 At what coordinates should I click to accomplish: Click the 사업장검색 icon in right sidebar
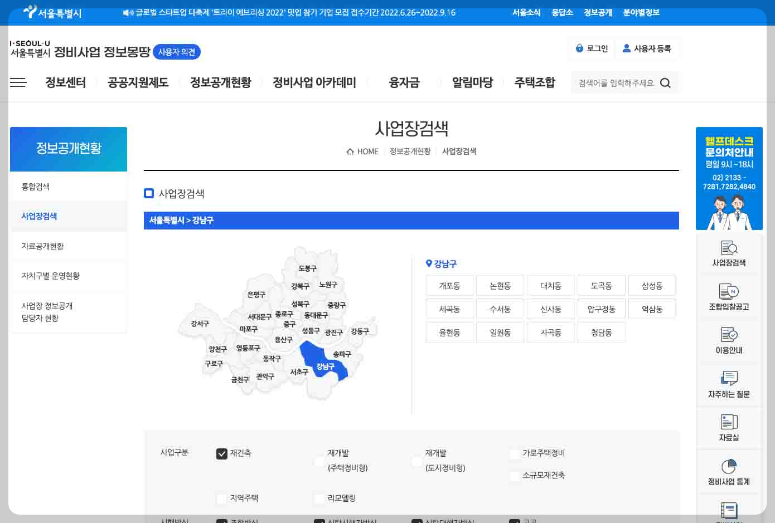(x=729, y=247)
